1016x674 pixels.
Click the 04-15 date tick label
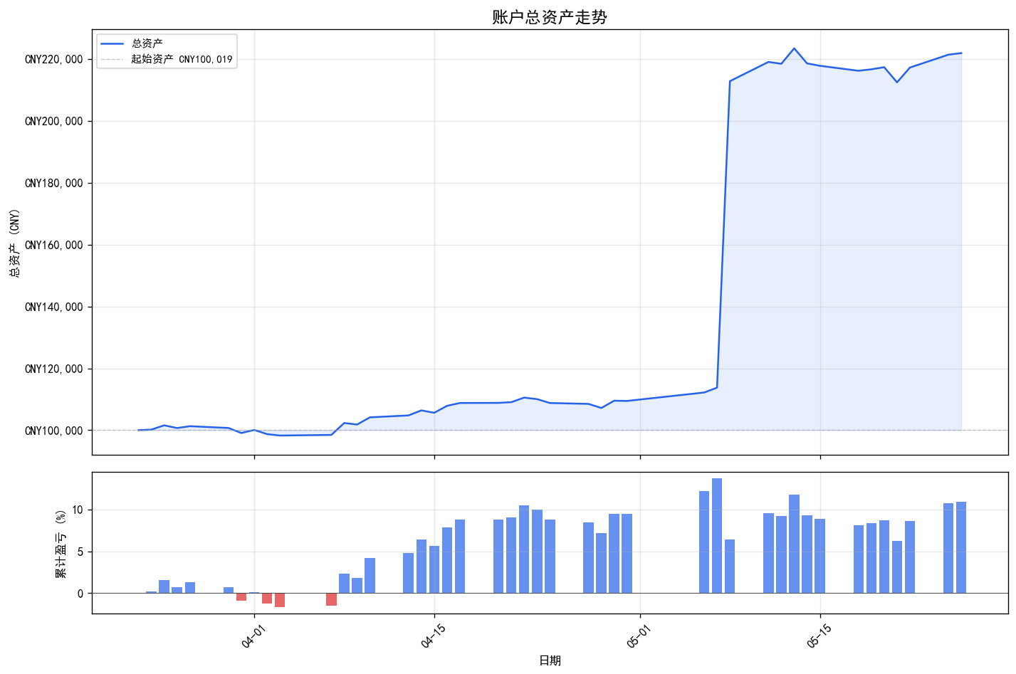click(x=434, y=635)
